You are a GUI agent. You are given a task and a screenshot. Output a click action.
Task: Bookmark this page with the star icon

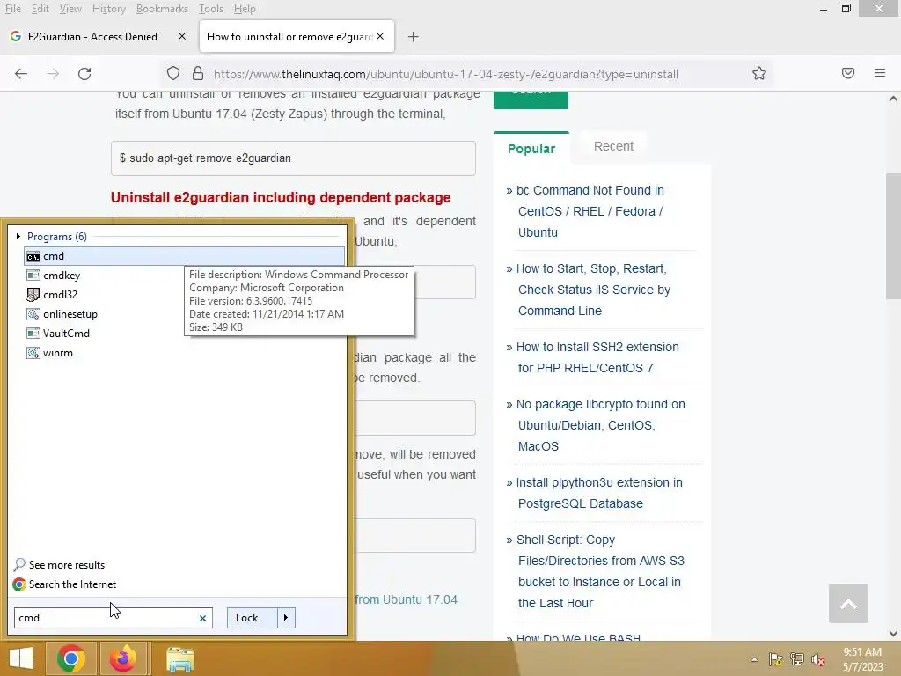click(759, 74)
